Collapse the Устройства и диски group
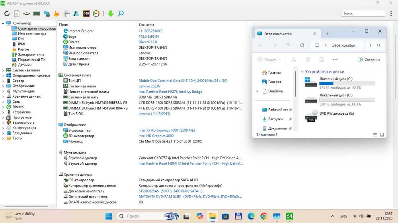The height and width of the screenshot is (223, 398). (302, 72)
